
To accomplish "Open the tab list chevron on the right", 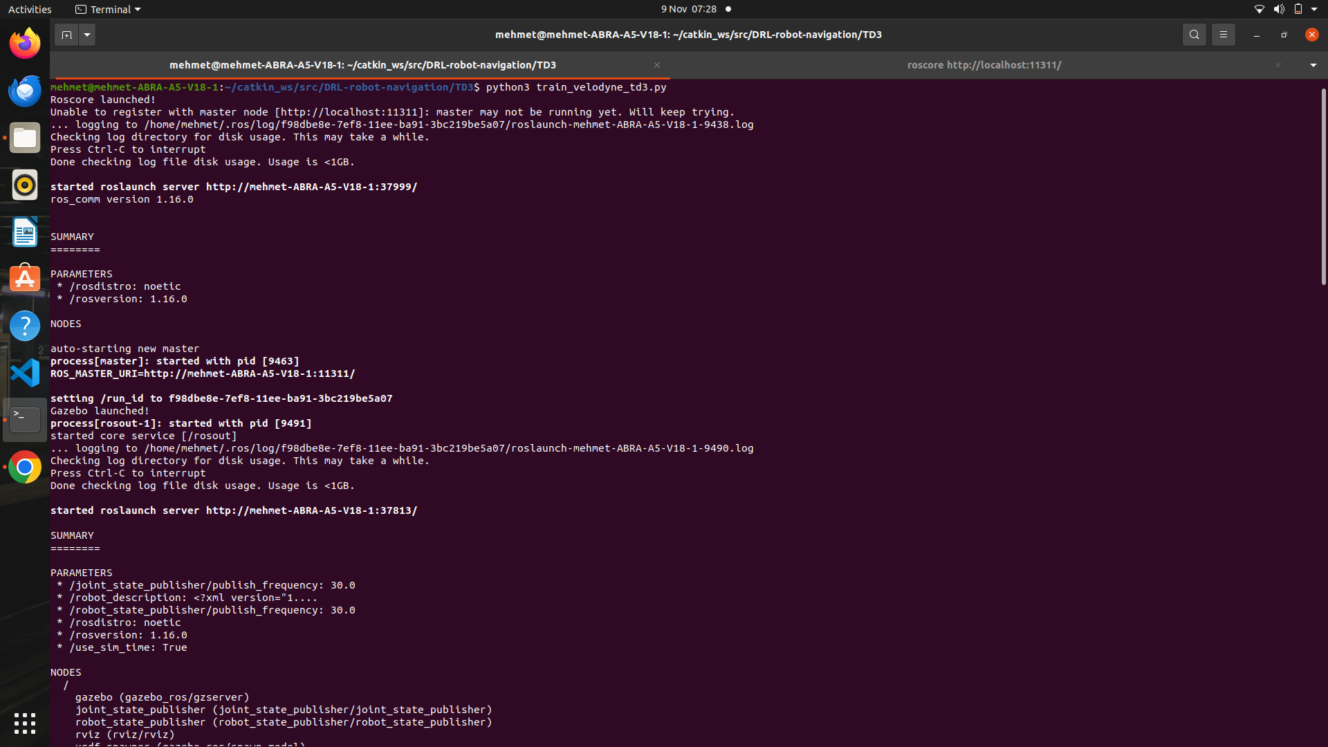I will pos(1313,65).
